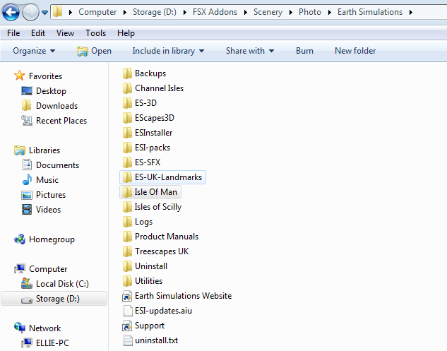The height and width of the screenshot is (351, 447).
Task: Select the EScapes3D folder icon
Action: (x=127, y=118)
